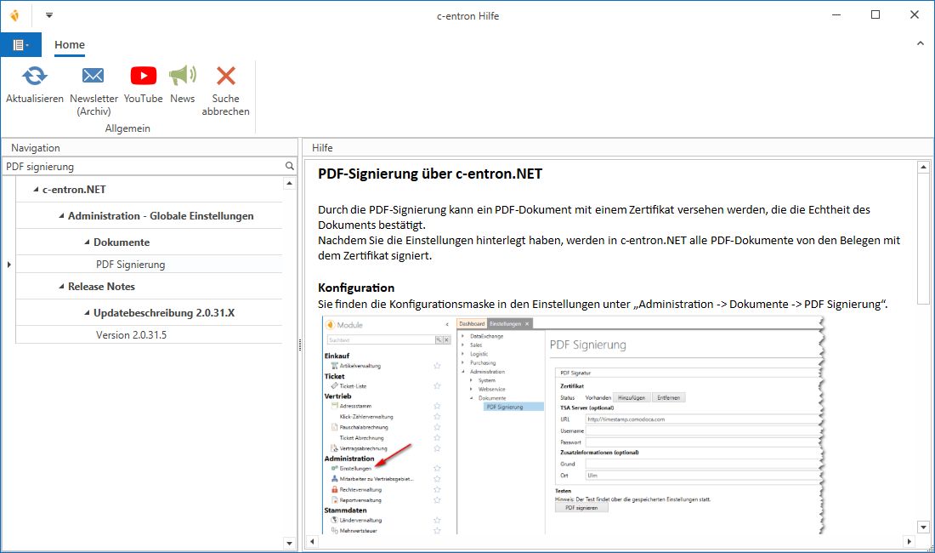Click help pane vertical scrollbar down arrow
Image resolution: width=935 pixels, height=553 pixels.
pyautogui.click(x=924, y=527)
